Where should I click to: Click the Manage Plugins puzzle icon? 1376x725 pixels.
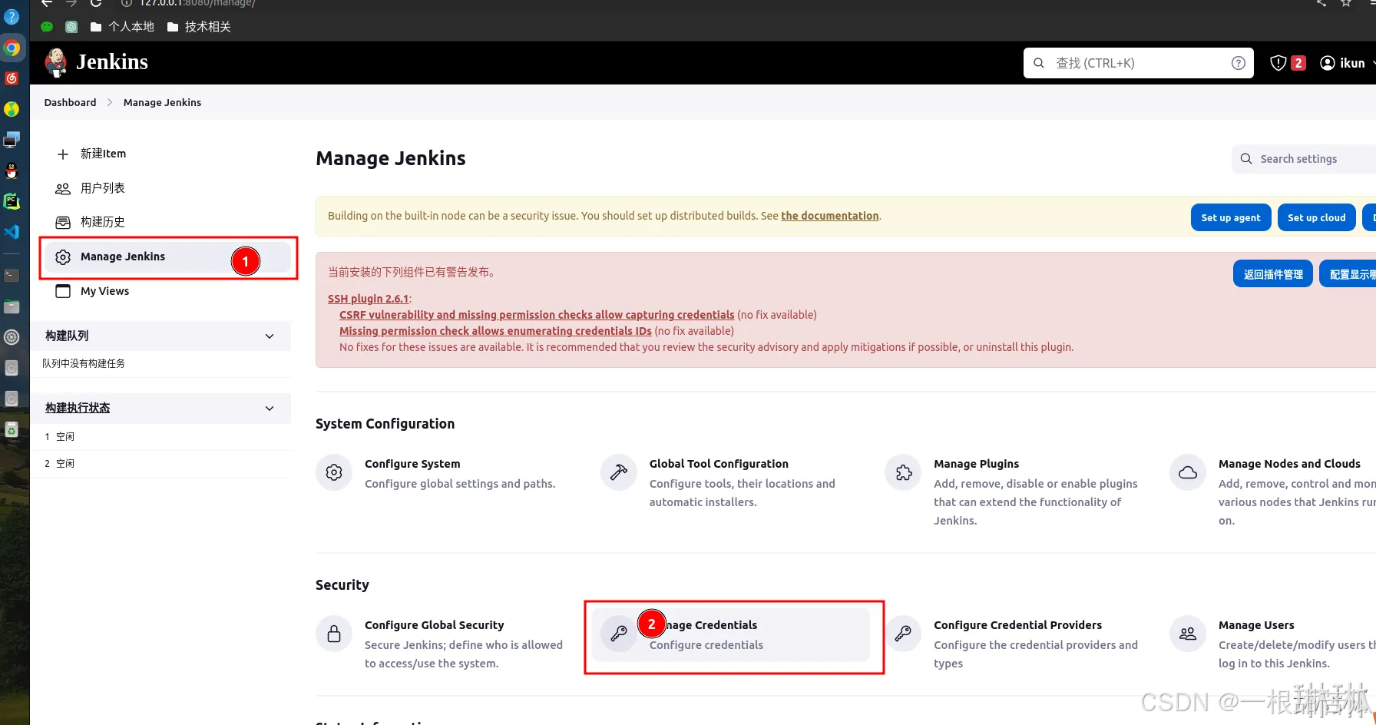click(904, 472)
